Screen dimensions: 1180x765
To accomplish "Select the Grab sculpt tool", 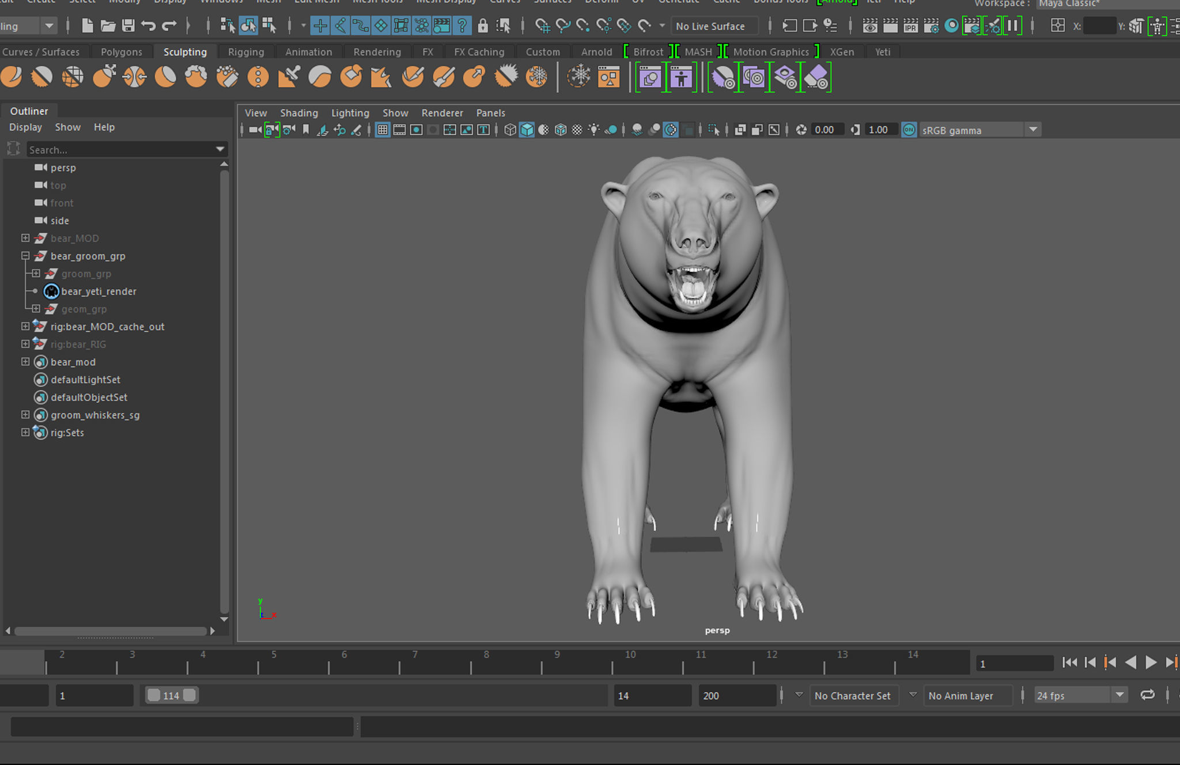I will [104, 76].
